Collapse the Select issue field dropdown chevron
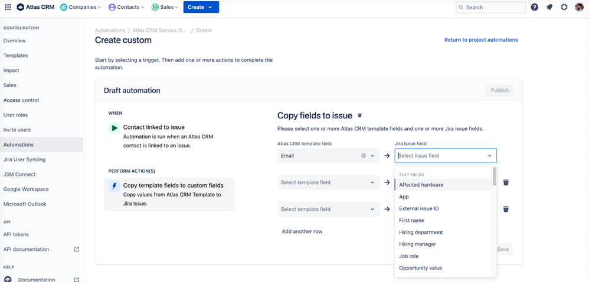This screenshot has width=589, height=282. pos(490,156)
